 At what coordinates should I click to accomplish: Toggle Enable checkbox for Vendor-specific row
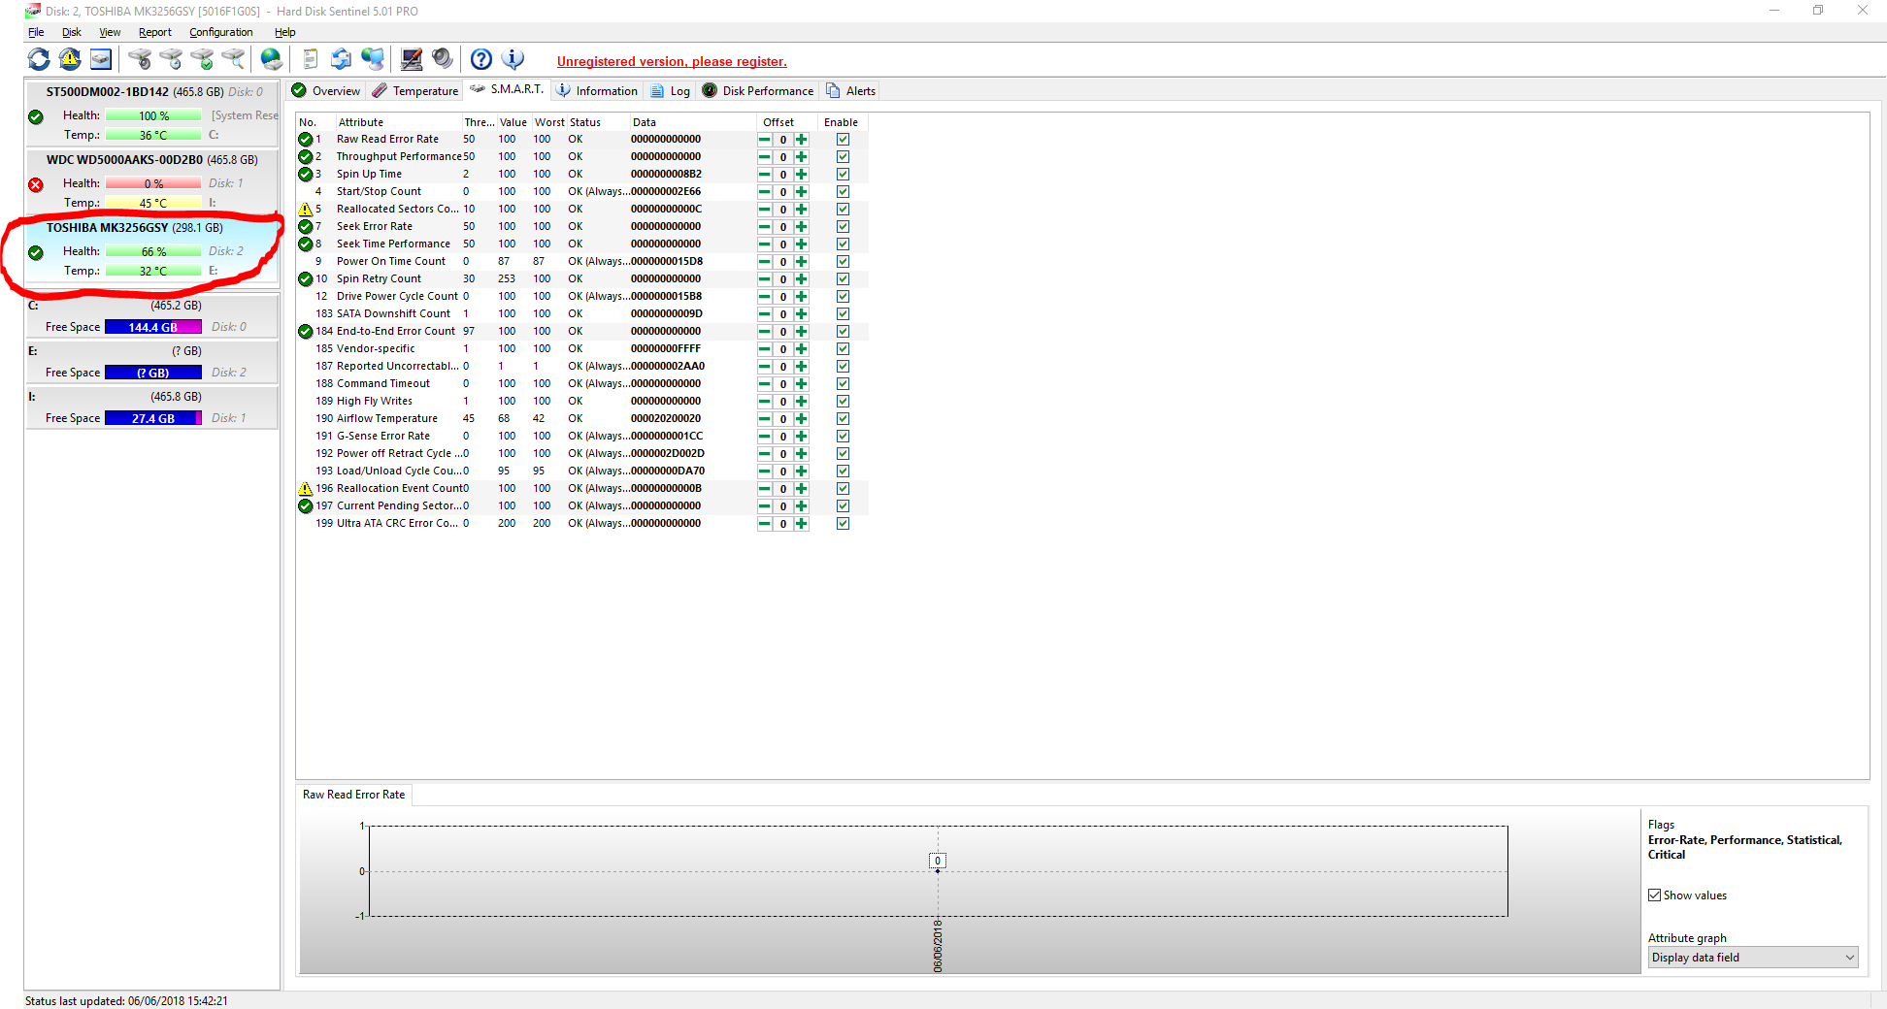[843, 349]
